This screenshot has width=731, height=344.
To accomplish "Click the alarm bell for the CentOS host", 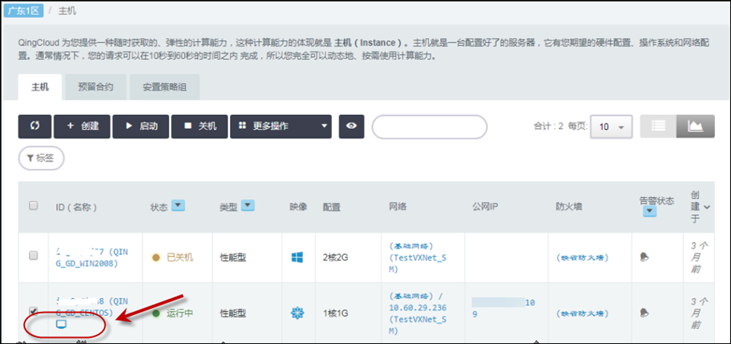I will 645,313.
